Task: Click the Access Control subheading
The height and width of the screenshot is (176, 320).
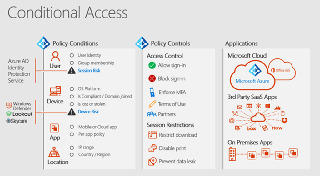Action: tap(165, 56)
